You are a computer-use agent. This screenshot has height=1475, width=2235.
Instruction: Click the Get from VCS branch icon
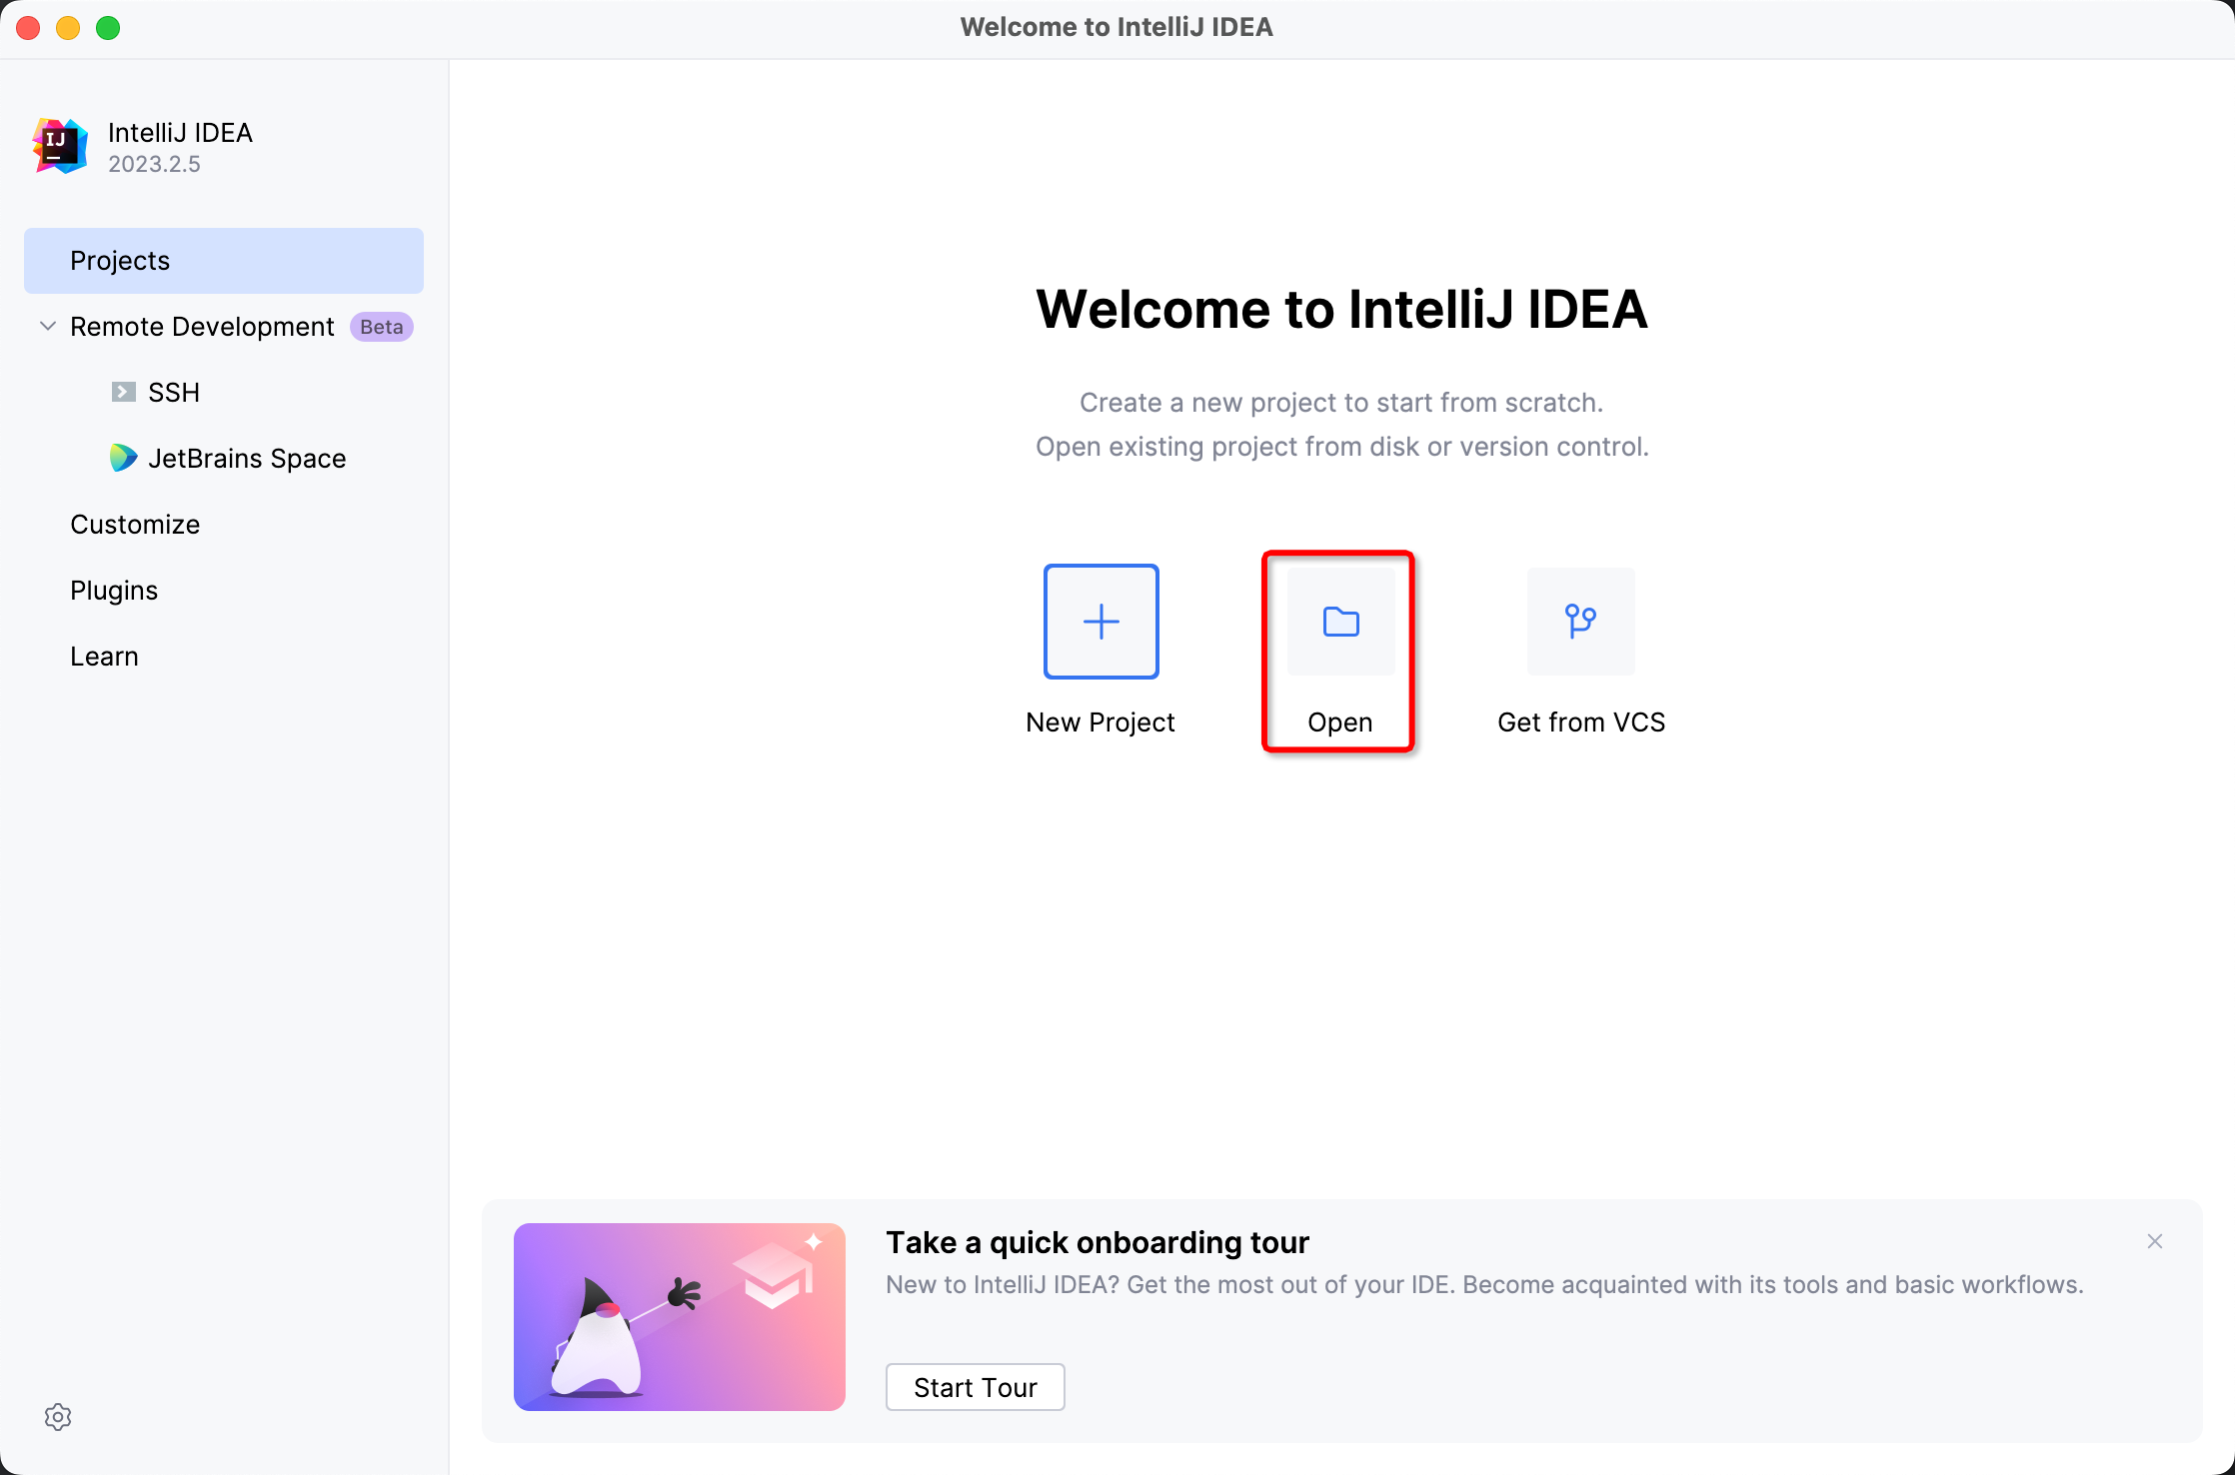[1580, 622]
